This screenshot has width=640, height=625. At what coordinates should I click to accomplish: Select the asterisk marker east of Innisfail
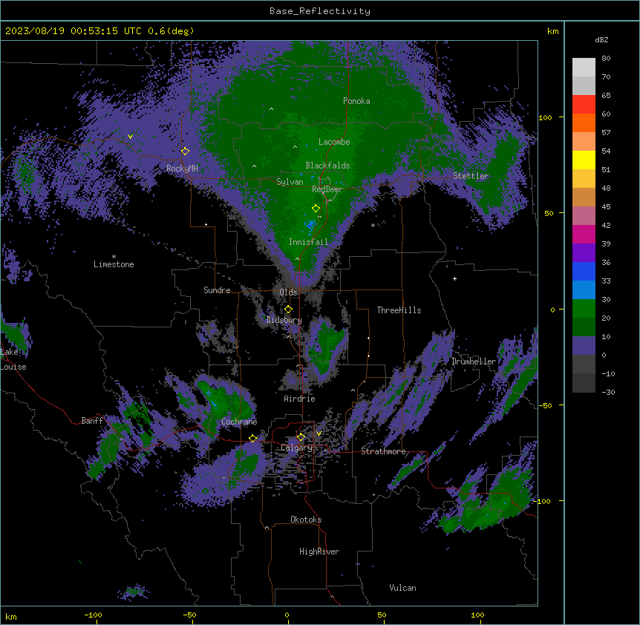373,225
